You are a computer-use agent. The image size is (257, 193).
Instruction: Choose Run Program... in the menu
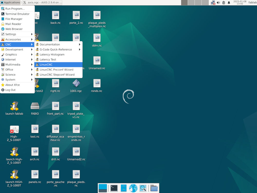pos(17,9)
